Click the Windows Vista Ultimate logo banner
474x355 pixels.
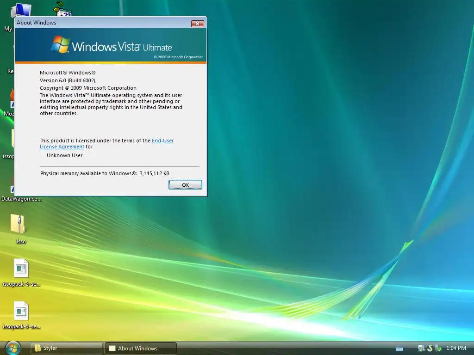[x=111, y=45]
